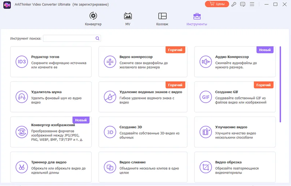Open the Создание GIF title
Screen dimensions: 291x186
(x=227, y=92)
